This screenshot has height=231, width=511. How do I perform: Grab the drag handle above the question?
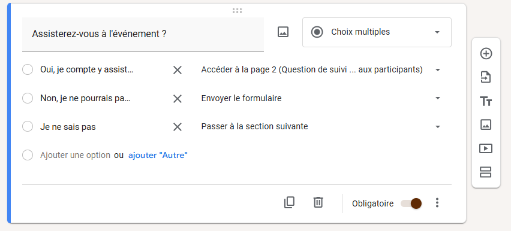tap(238, 11)
